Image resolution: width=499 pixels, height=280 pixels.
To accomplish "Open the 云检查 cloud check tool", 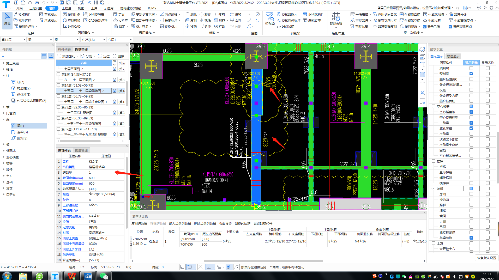I will pyautogui.click(x=121, y=20).
